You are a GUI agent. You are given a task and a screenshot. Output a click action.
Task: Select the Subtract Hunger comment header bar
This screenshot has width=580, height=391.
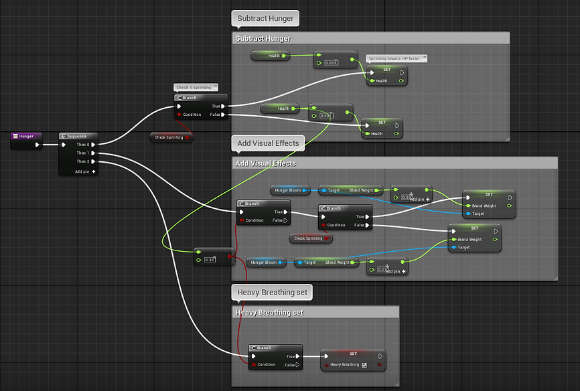tap(370, 38)
